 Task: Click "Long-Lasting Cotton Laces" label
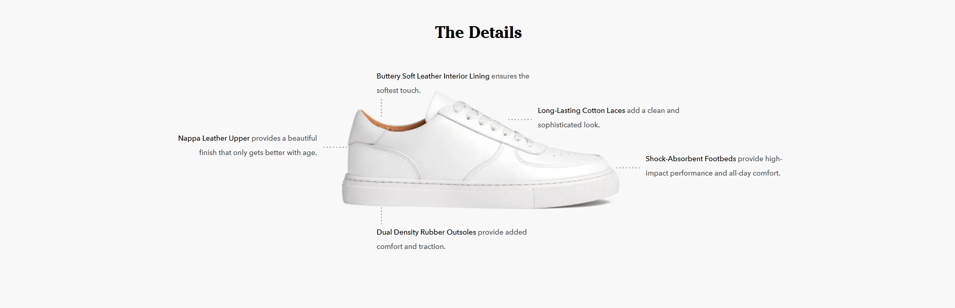click(x=581, y=110)
